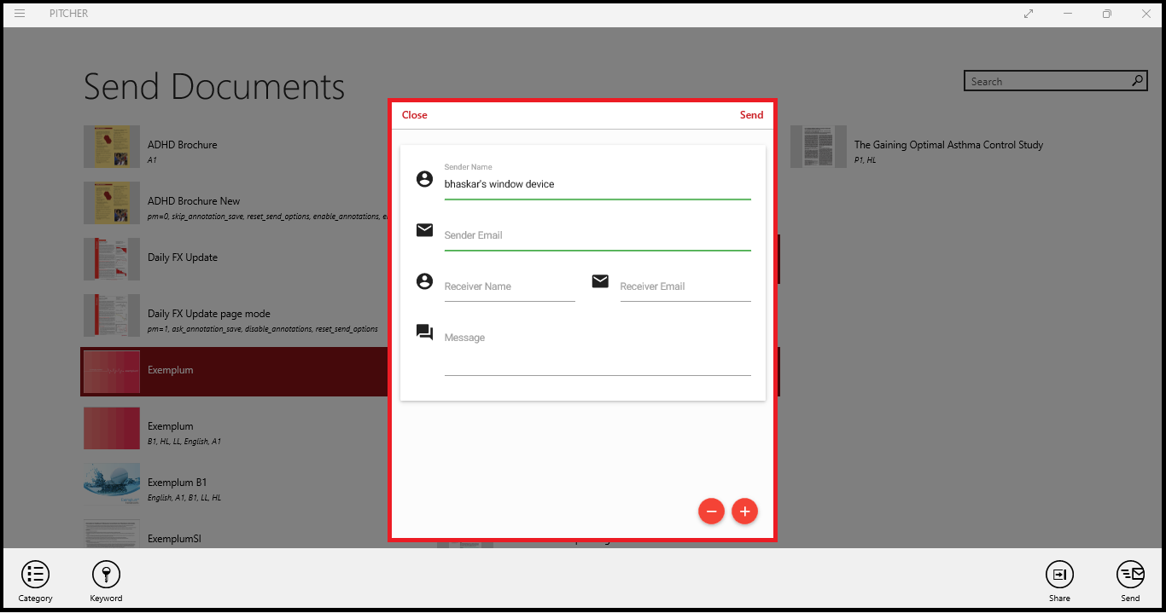Open the hamburger menu in title bar

point(20,14)
